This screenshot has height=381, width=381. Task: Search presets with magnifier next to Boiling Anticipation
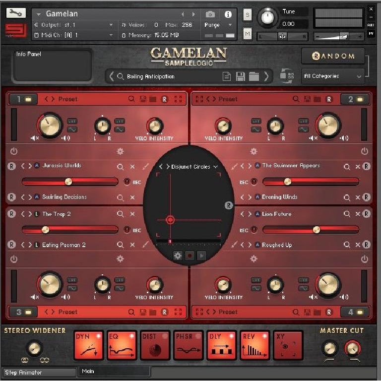120,76
